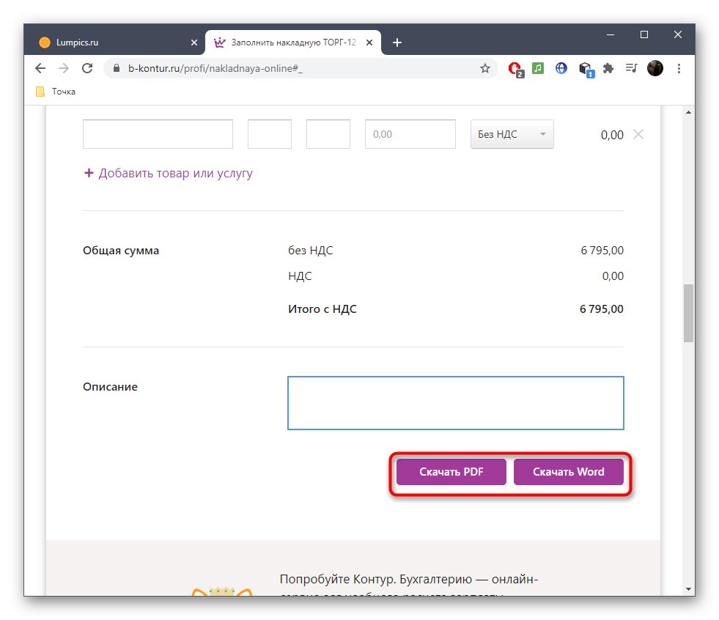Click Скачать PDF button
Viewport: 719px width, 620px height.
coord(451,472)
